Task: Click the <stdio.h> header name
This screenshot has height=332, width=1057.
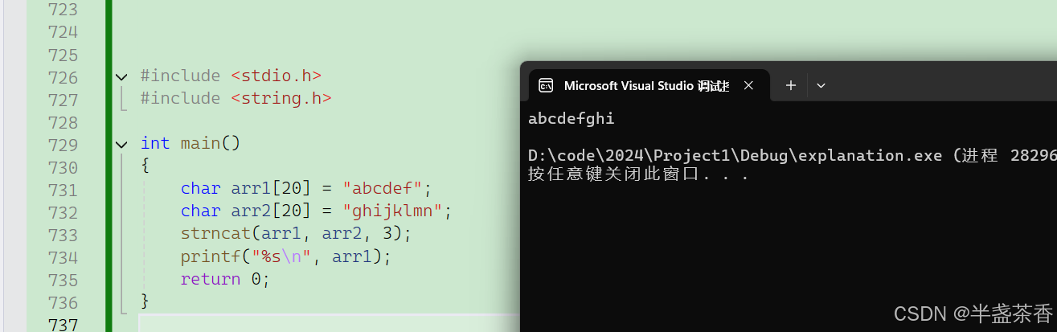Action: [276, 76]
